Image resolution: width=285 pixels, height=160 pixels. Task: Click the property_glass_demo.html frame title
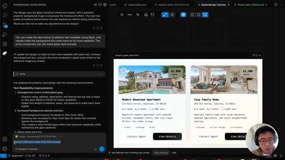(127, 55)
